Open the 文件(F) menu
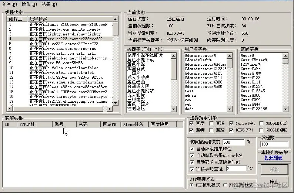The height and width of the screenshot is (195, 294). 9,4
